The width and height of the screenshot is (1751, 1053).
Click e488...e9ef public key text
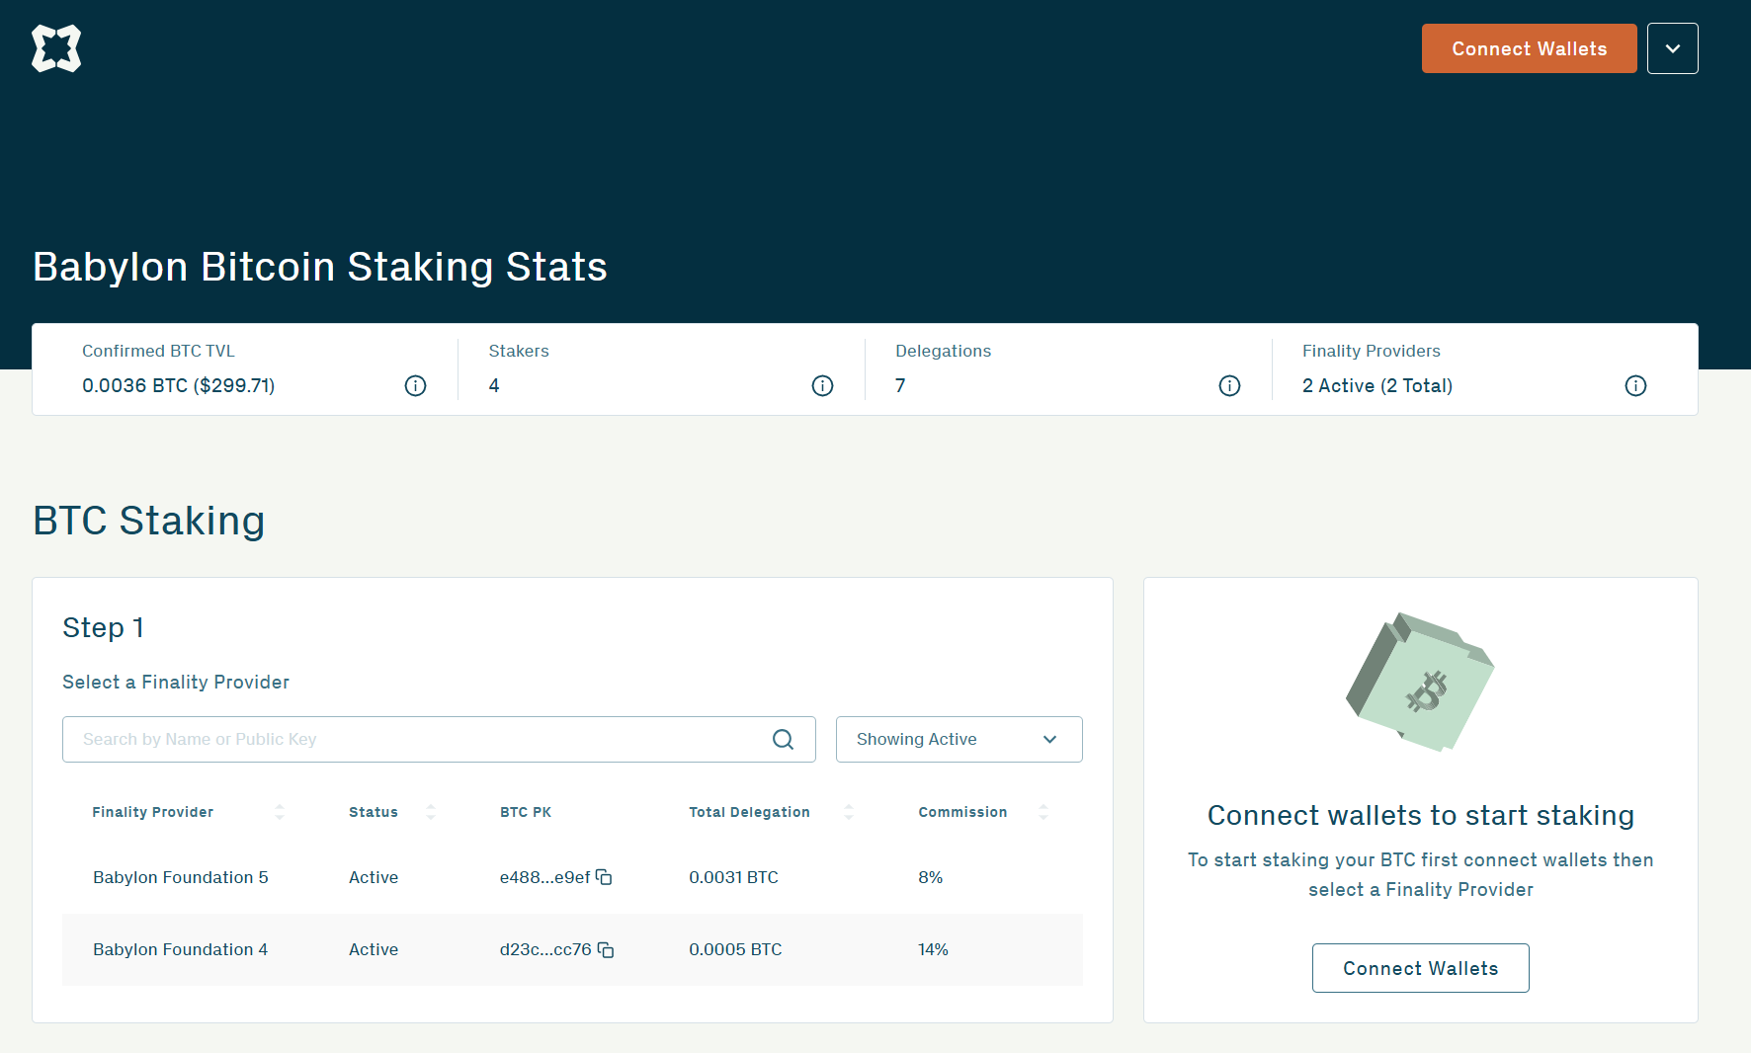544,877
